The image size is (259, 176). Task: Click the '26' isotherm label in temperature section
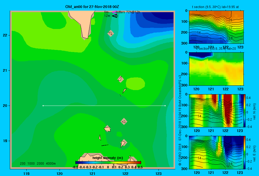pos(231,20)
